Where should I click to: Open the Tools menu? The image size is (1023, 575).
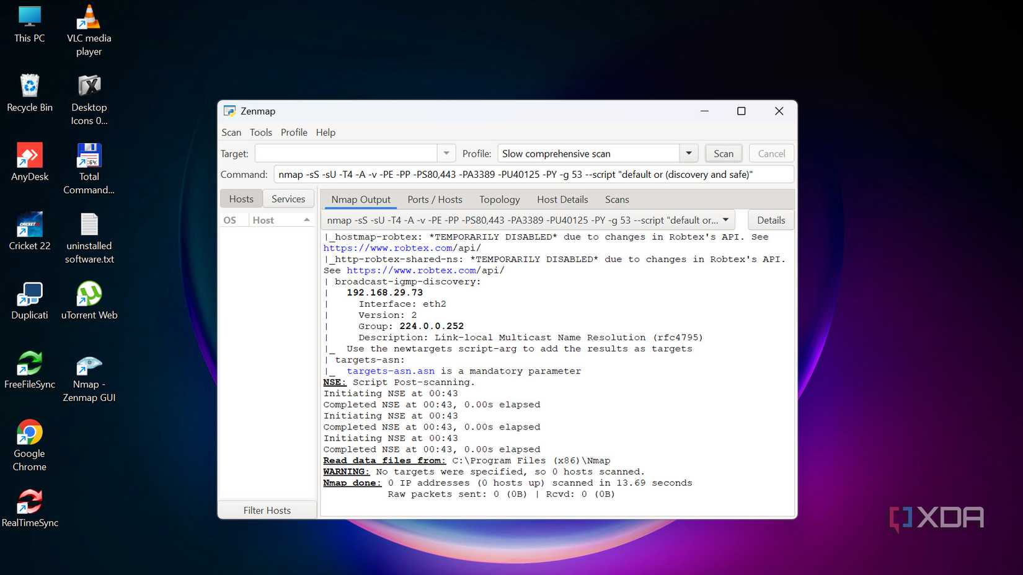pos(261,133)
